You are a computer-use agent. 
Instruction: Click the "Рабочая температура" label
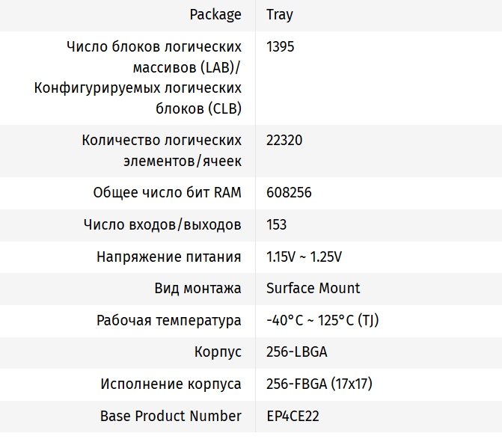(168, 320)
